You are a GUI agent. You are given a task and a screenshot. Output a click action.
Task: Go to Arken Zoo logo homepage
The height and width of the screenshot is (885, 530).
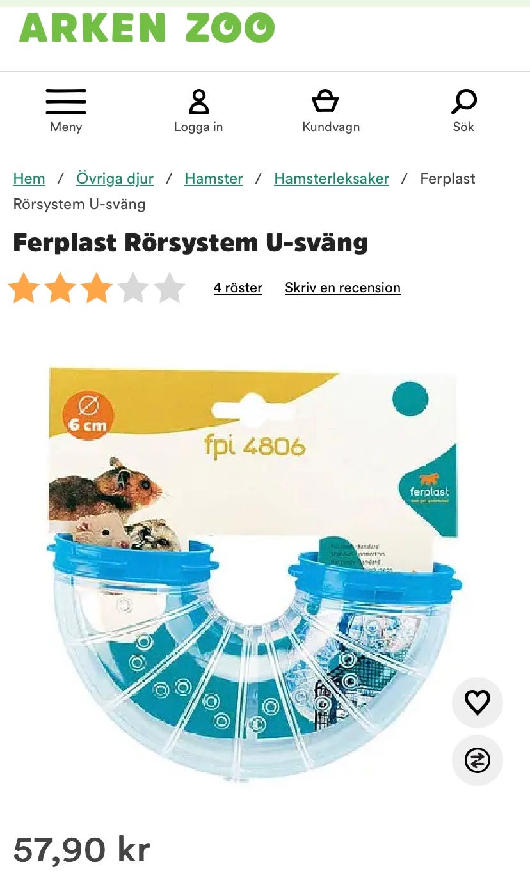[147, 27]
